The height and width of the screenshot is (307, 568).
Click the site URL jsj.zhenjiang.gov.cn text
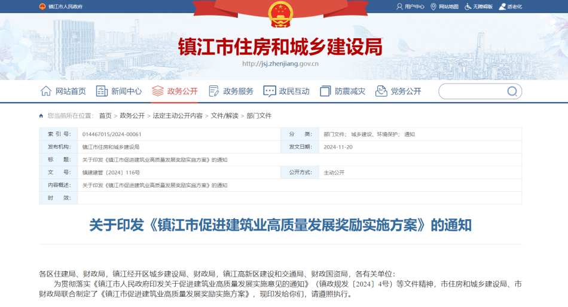(280, 64)
